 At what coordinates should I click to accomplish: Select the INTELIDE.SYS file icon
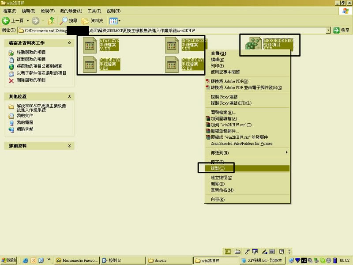point(172,45)
